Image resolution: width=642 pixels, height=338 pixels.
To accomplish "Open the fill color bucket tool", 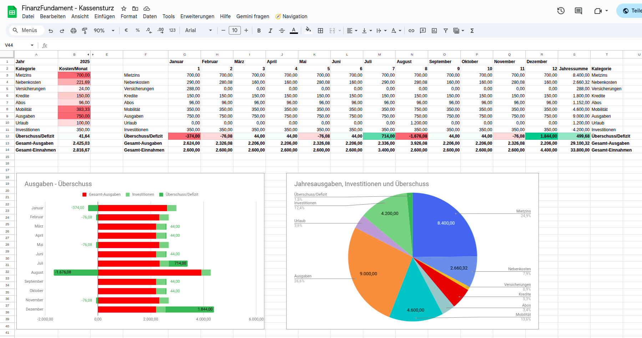I will (x=308, y=30).
